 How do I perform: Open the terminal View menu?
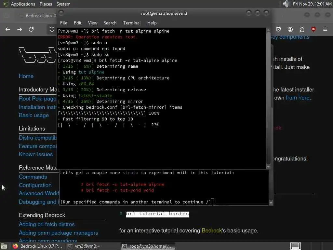coord(93,23)
